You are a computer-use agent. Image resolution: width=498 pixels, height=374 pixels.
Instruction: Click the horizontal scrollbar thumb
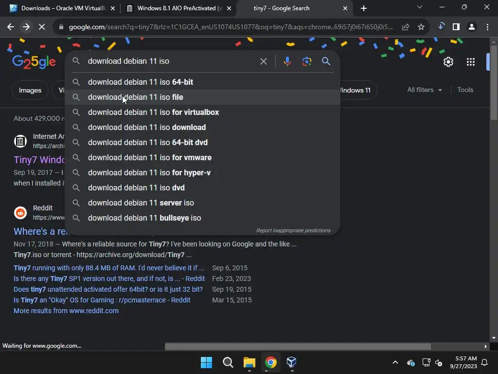[298, 346]
